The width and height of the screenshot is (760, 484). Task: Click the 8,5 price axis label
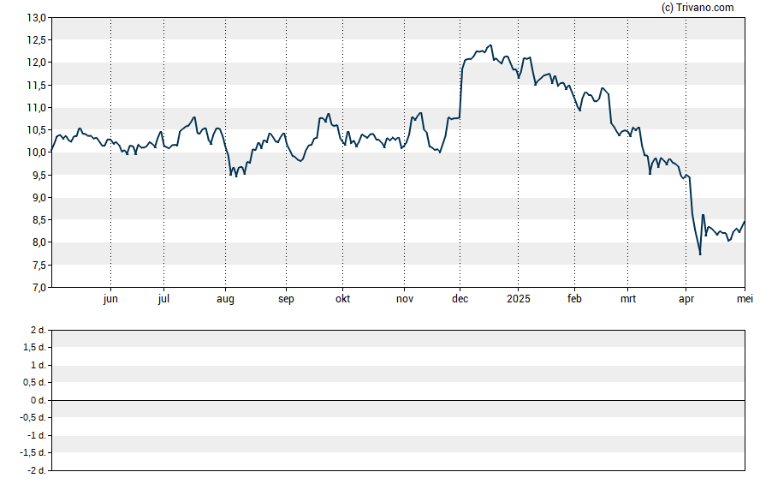click(39, 220)
